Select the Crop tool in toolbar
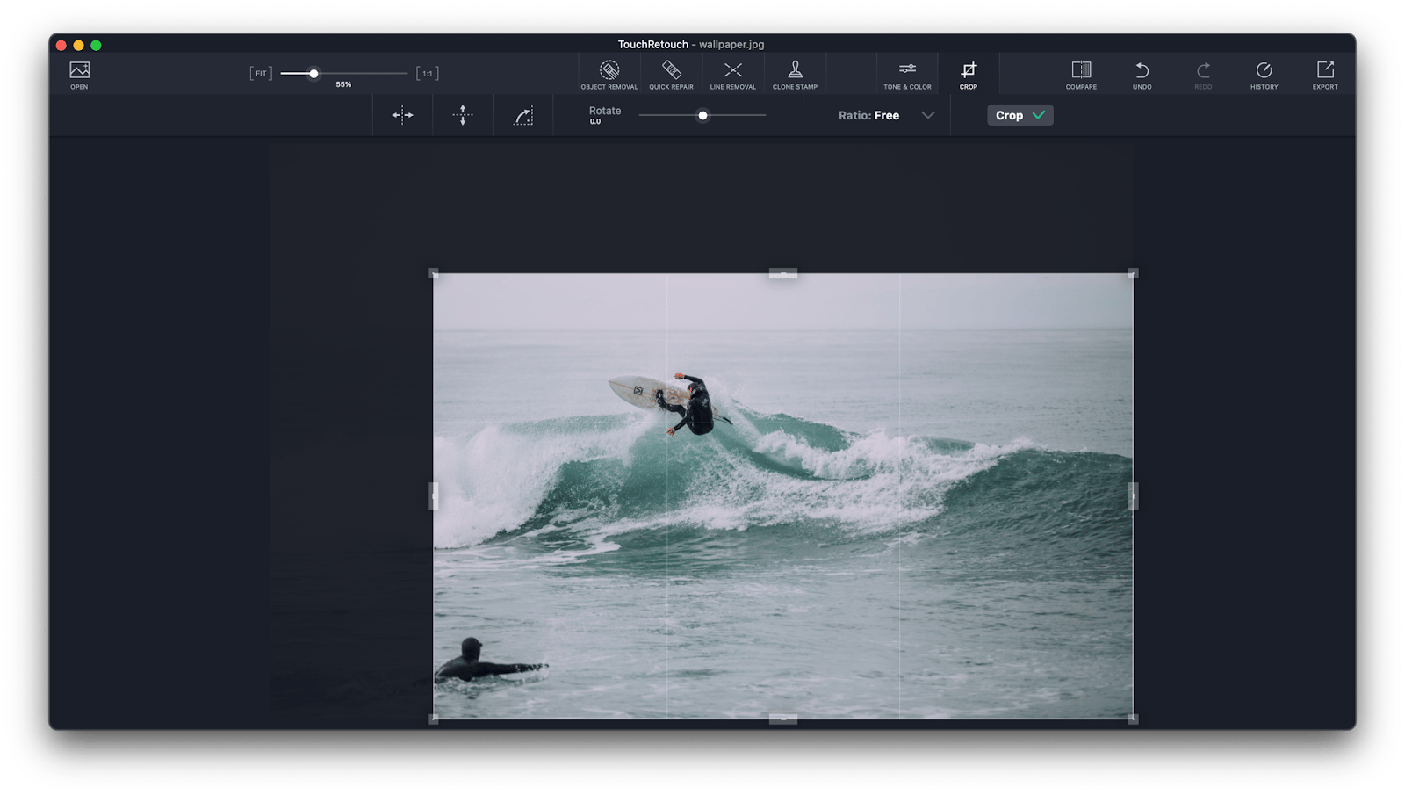The height and width of the screenshot is (795, 1405). (x=969, y=74)
